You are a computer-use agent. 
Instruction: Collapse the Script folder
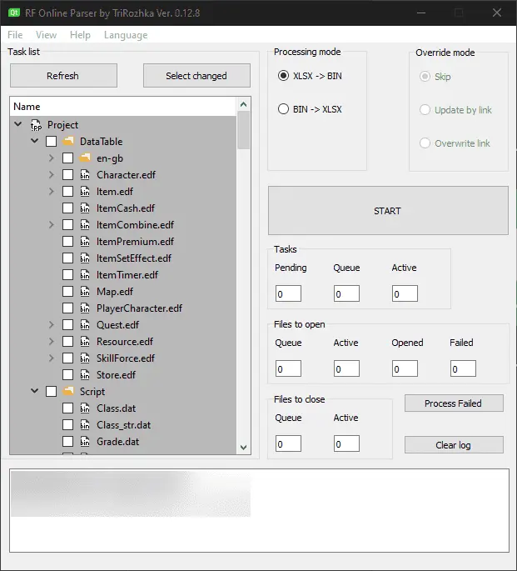34,391
